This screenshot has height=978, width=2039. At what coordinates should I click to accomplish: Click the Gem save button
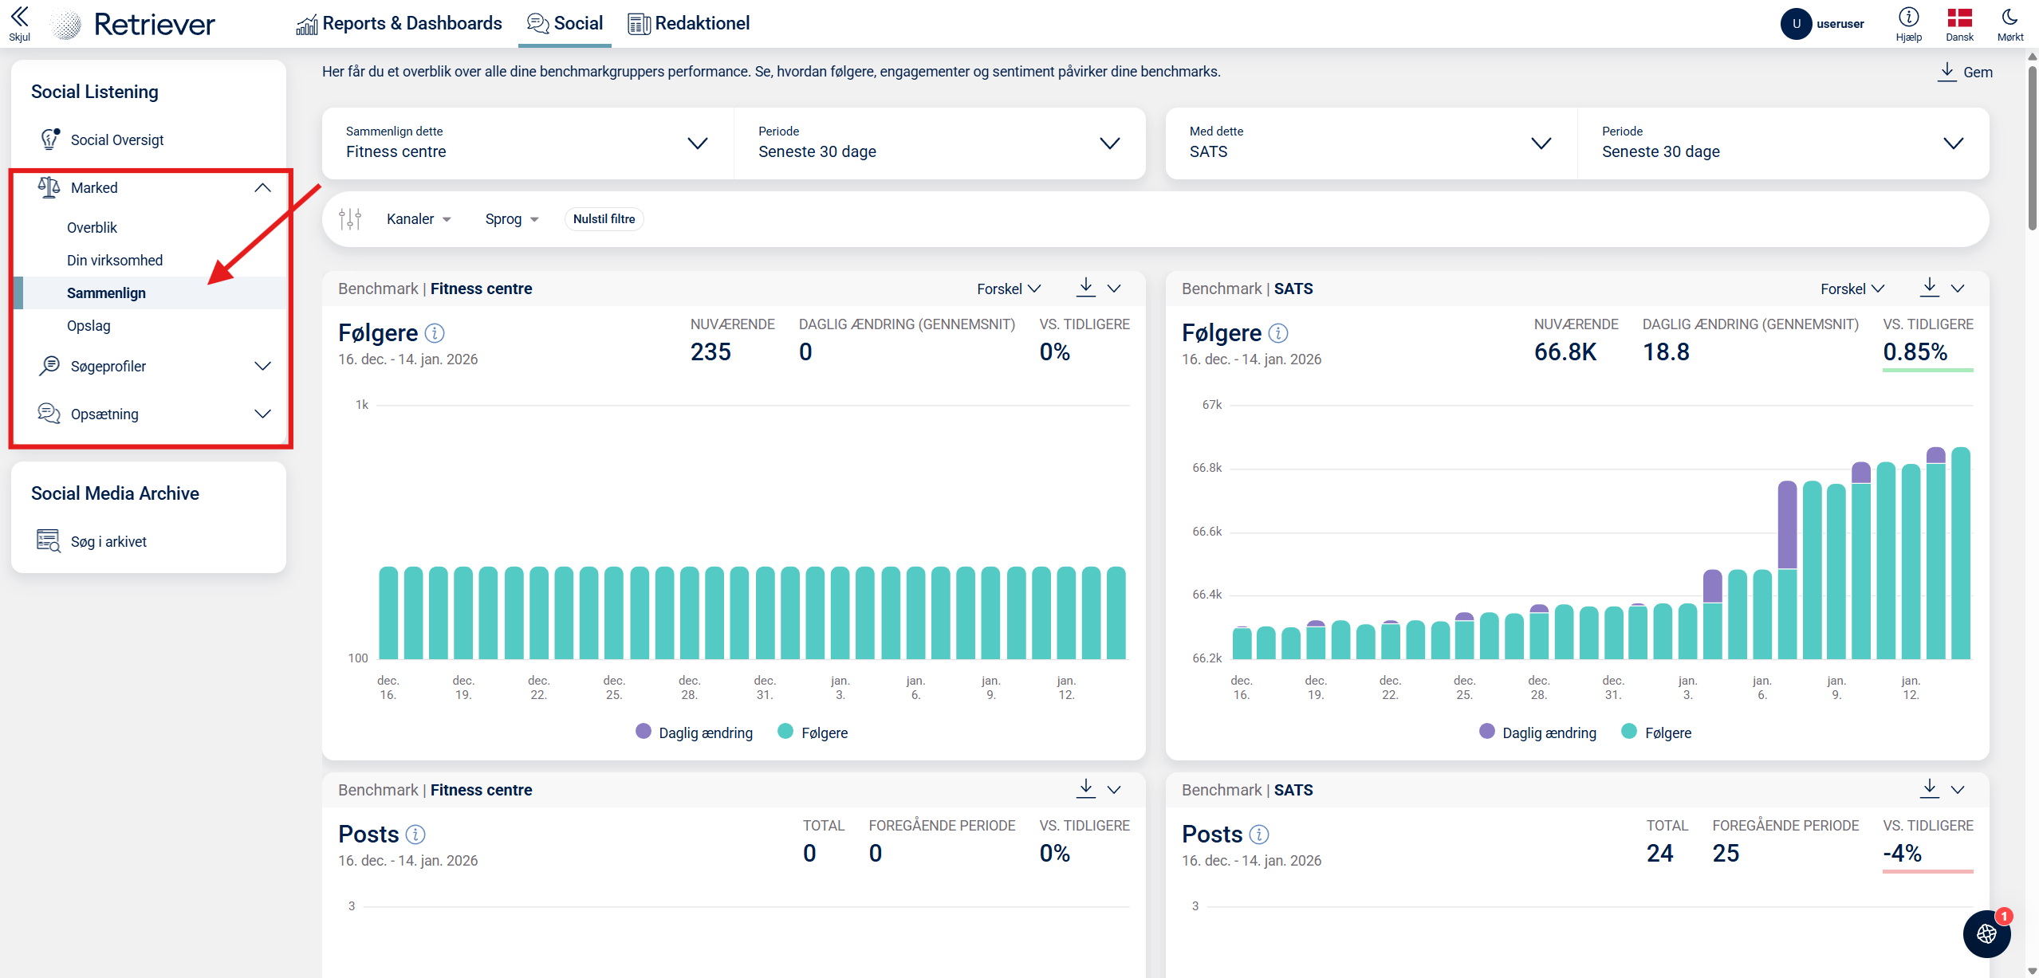tap(1966, 72)
